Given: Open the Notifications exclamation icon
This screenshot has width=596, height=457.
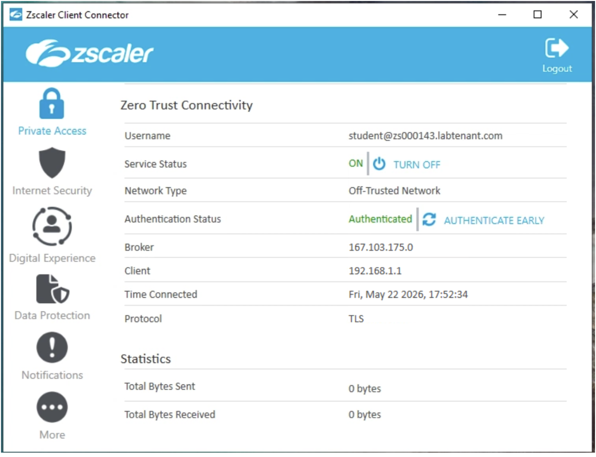Looking at the screenshot, I should pyautogui.click(x=52, y=347).
